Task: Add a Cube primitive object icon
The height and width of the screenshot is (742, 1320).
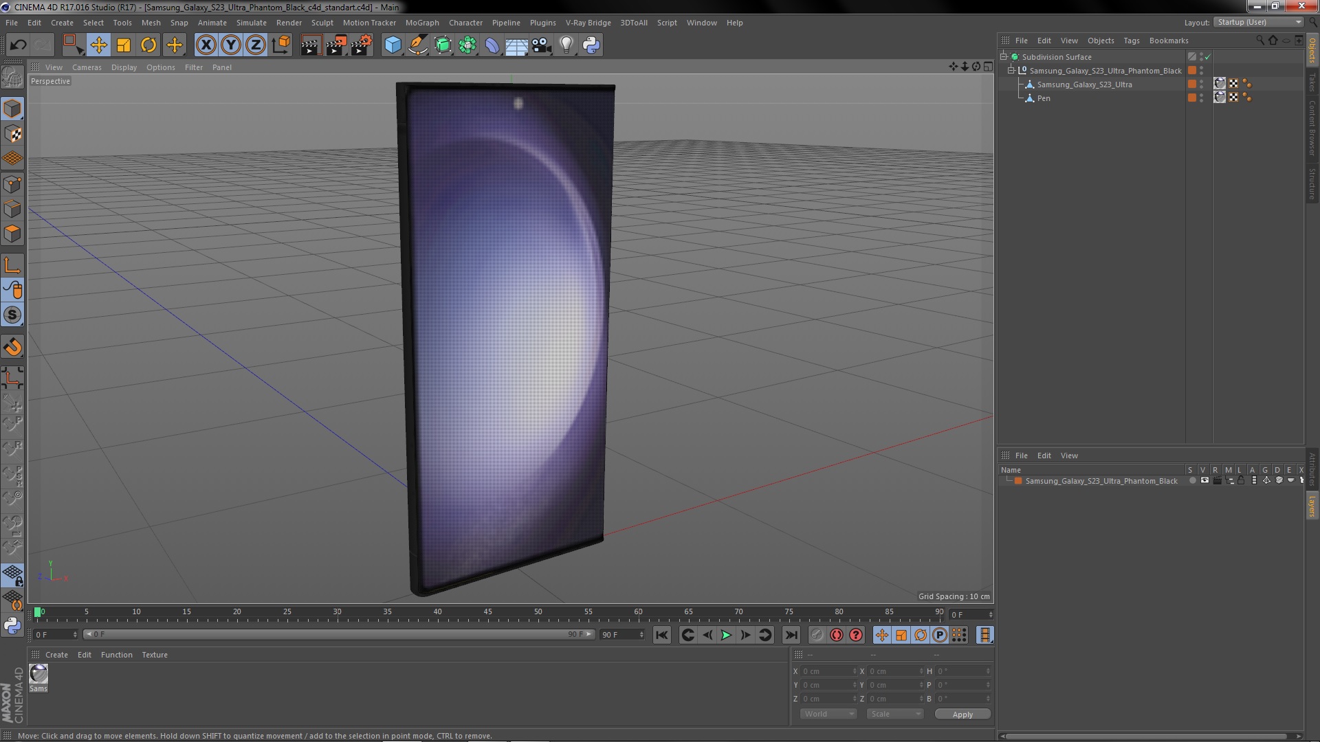Action: coord(393,45)
